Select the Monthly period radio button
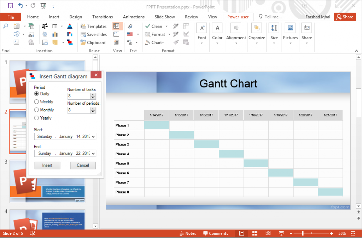 (37, 110)
